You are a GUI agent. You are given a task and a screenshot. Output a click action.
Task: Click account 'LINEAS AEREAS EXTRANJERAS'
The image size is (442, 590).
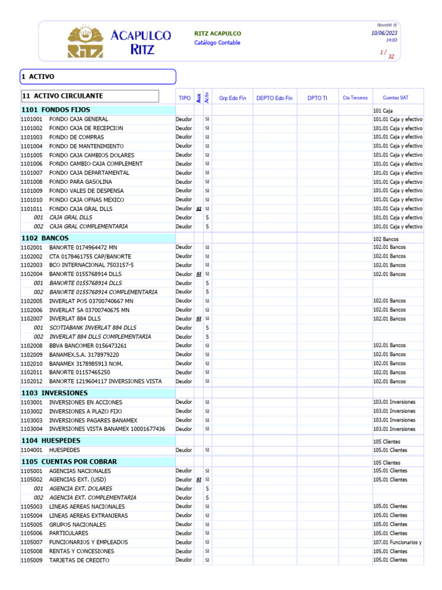tap(89, 516)
